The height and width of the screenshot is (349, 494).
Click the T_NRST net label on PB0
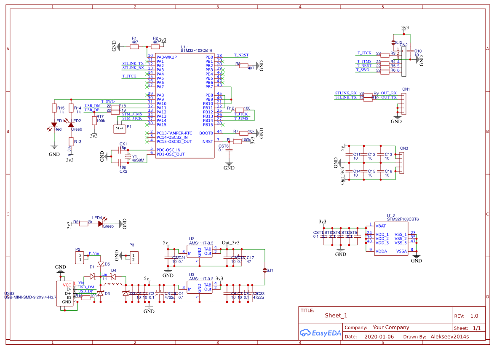click(241, 55)
